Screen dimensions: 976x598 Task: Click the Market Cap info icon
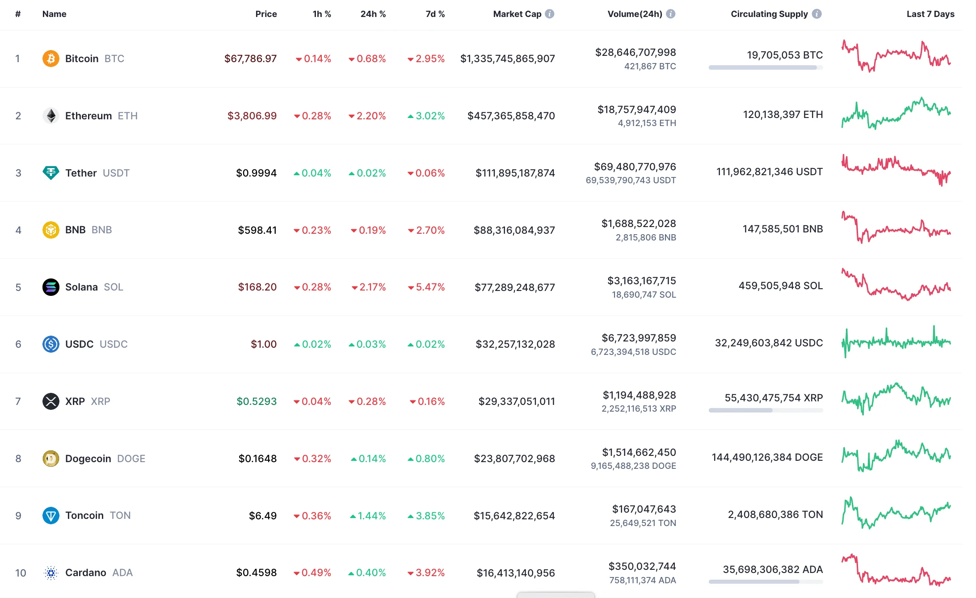pos(550,14)
